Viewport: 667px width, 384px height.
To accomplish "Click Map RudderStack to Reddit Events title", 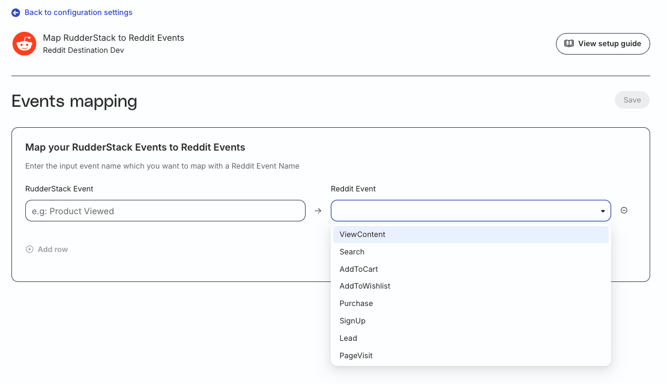I will pyautogui.click(x=113, y=38).
